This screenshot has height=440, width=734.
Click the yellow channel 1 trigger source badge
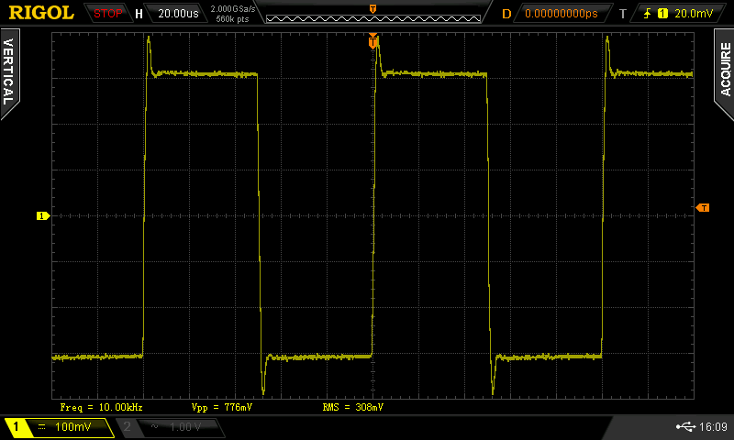click(662, 14)
